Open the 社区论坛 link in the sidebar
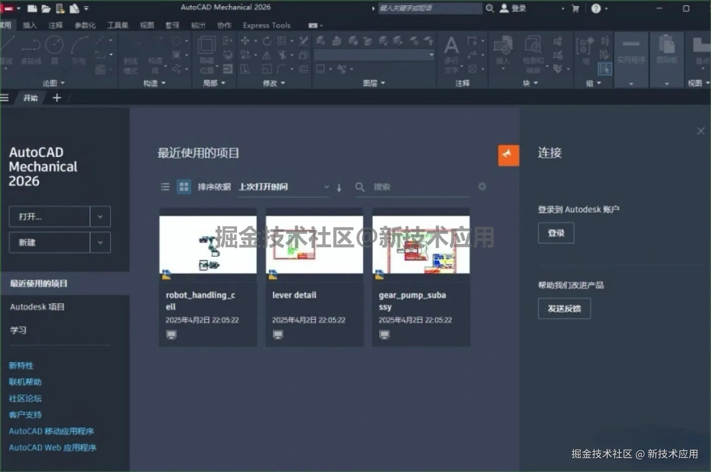Image resolution: width=711 pixels, height=472 pixels. click(25, 398)
